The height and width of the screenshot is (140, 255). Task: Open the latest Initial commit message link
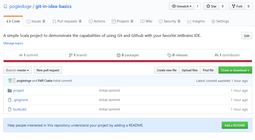coord(62,81)
